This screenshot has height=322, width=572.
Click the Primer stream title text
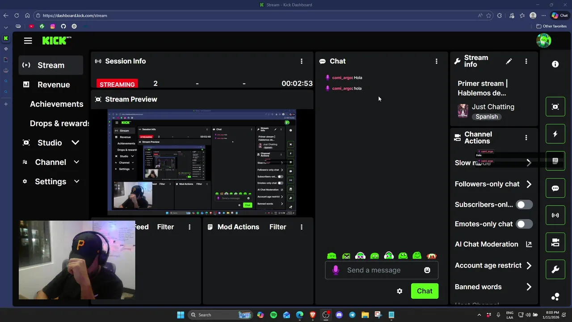point(482,89)
